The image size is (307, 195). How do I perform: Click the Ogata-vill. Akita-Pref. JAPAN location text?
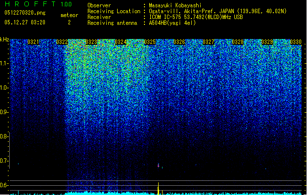(x=218, y=11)
